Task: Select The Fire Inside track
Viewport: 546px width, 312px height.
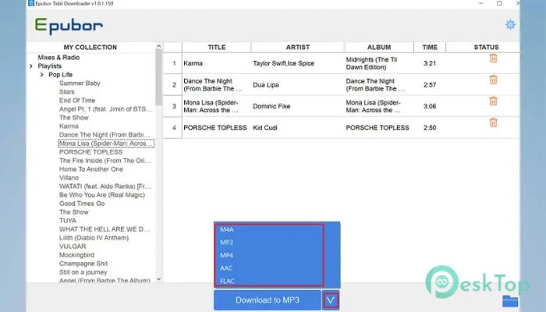Action: (x=105, y=161)
